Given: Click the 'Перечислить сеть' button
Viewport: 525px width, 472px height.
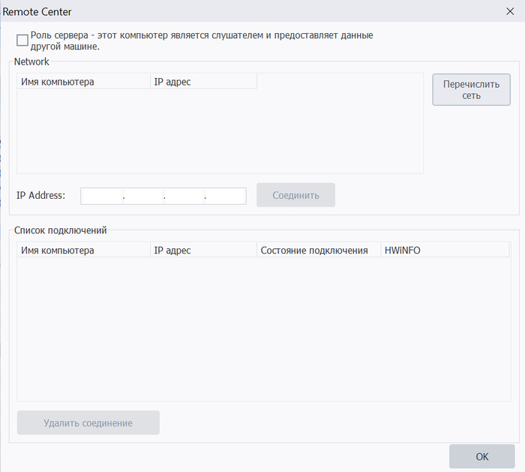Looking at the screenshot, I should 471,89.
